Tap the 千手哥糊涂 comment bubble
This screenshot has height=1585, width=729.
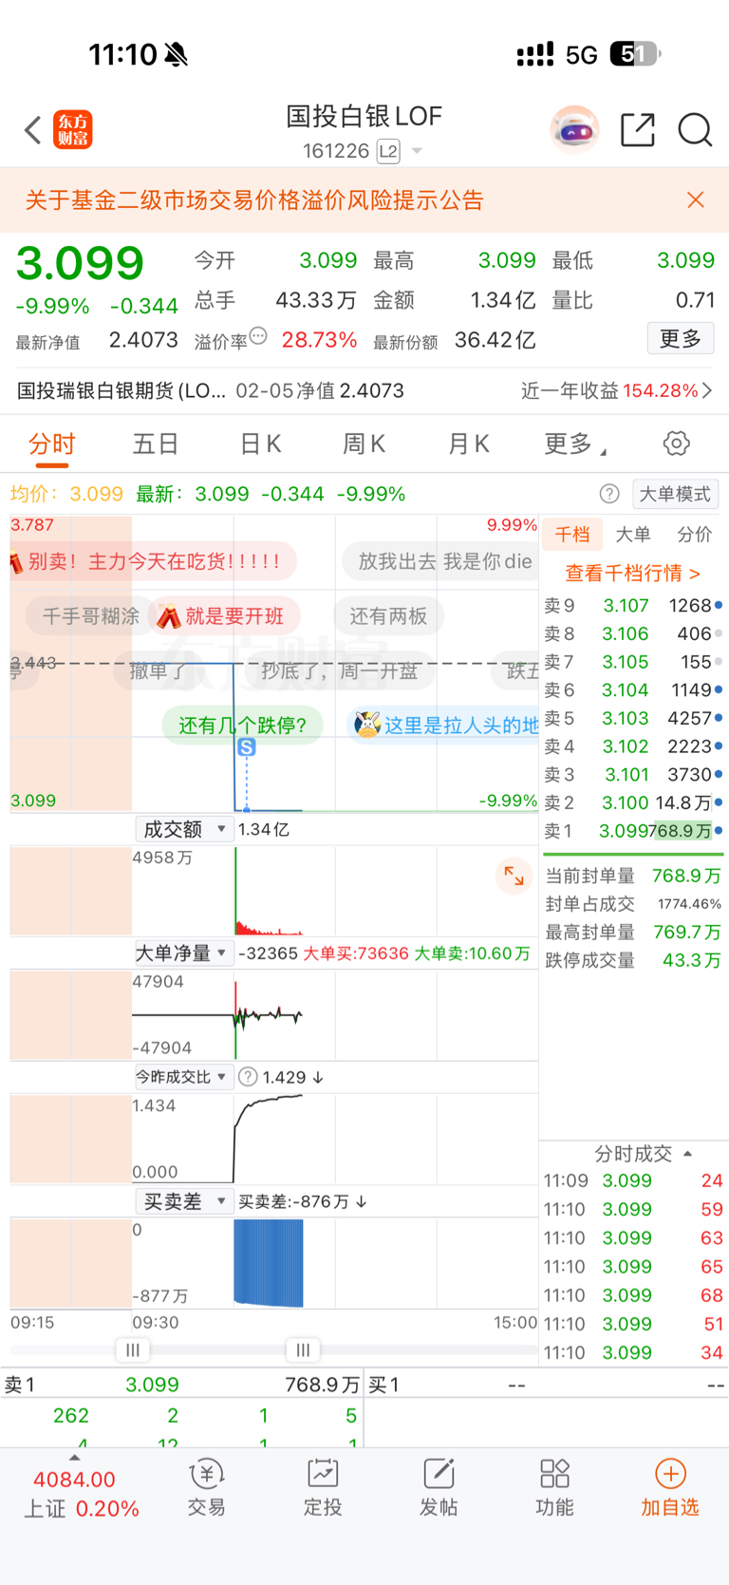click(x=85, y=616)
